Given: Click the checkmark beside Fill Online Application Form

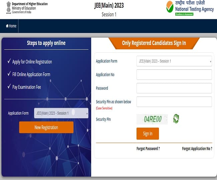Looking at the screenshot, I should click(x=9, y=74).
